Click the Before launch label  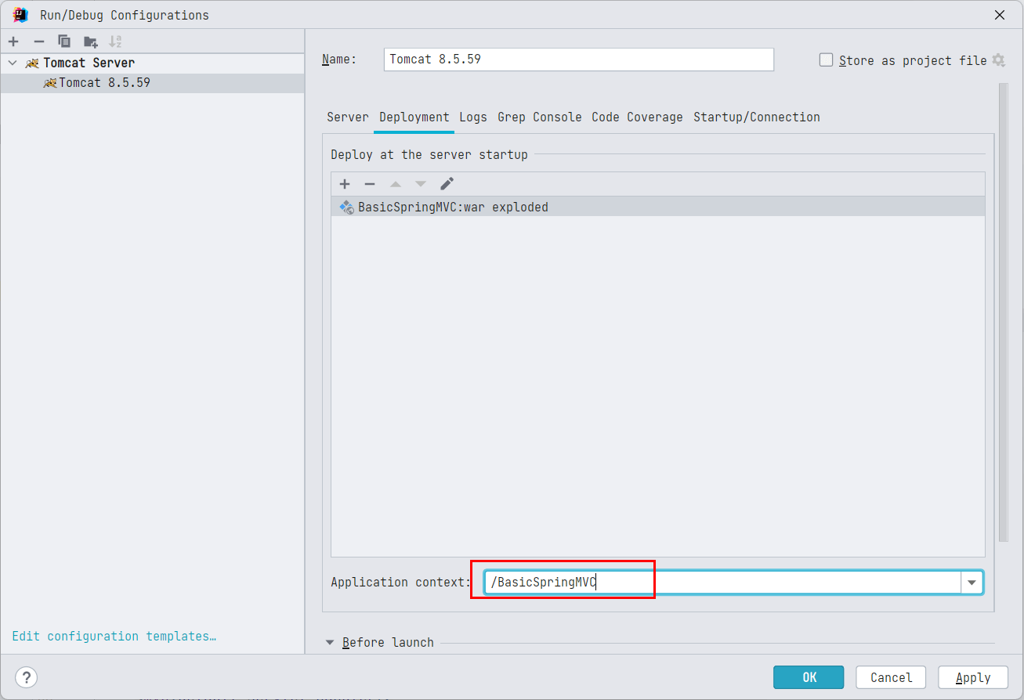point(388,643)
